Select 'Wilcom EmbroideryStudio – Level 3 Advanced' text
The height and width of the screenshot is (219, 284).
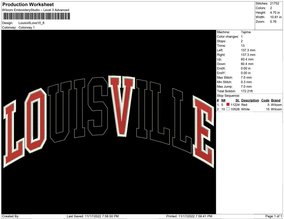36,10
